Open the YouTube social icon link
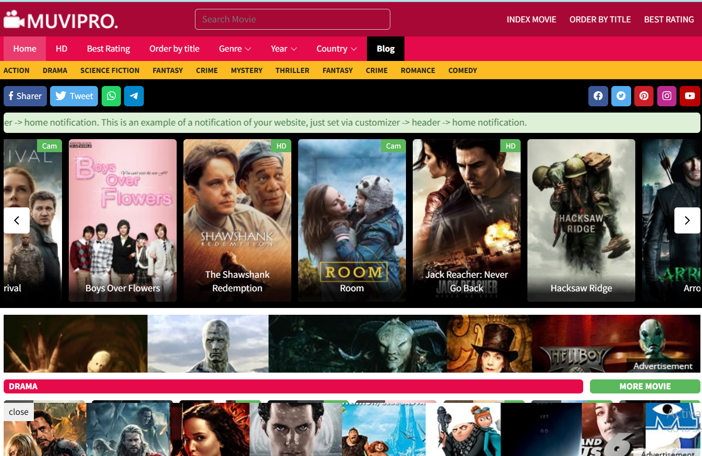702x456 pixels. click(690, 96)
